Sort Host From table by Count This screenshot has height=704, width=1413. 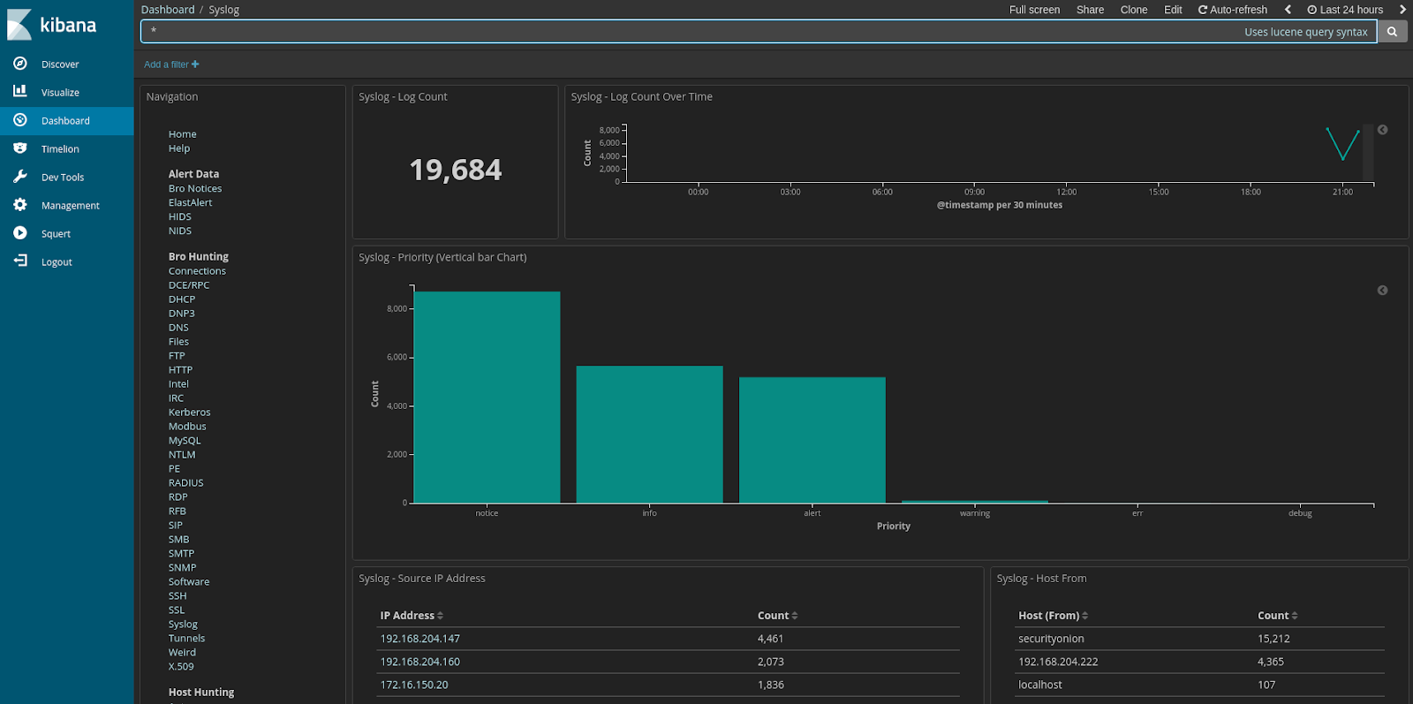point(1278,616)
